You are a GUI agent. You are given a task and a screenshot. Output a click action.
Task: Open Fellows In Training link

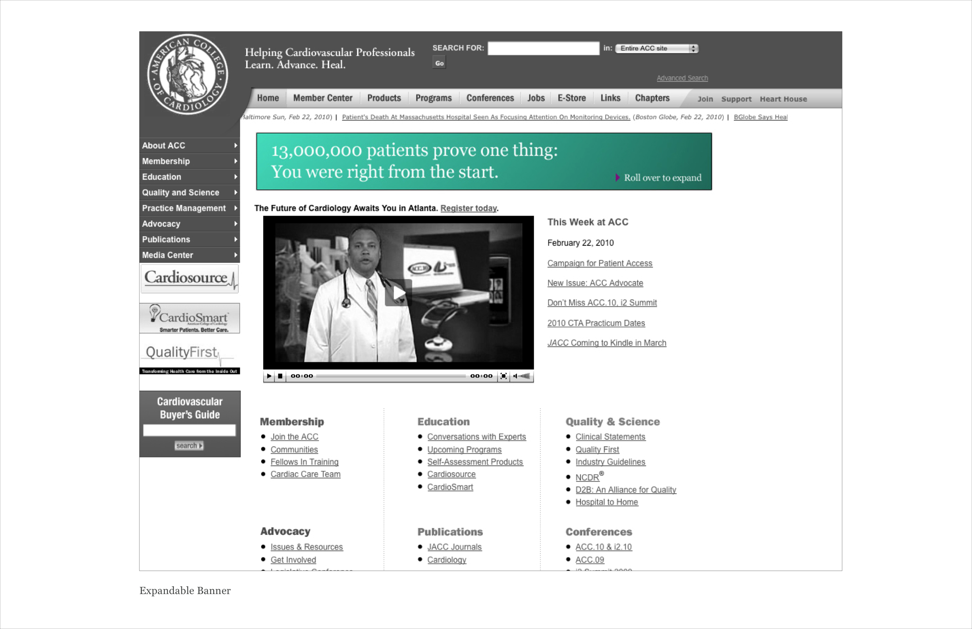(304, 462)
